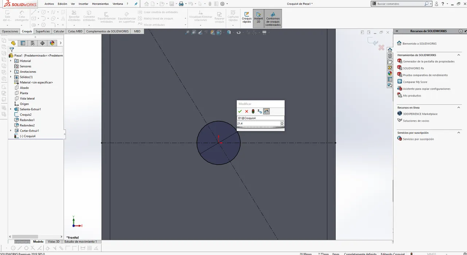Open the options gear icon in toolbar

click(222, 4)
